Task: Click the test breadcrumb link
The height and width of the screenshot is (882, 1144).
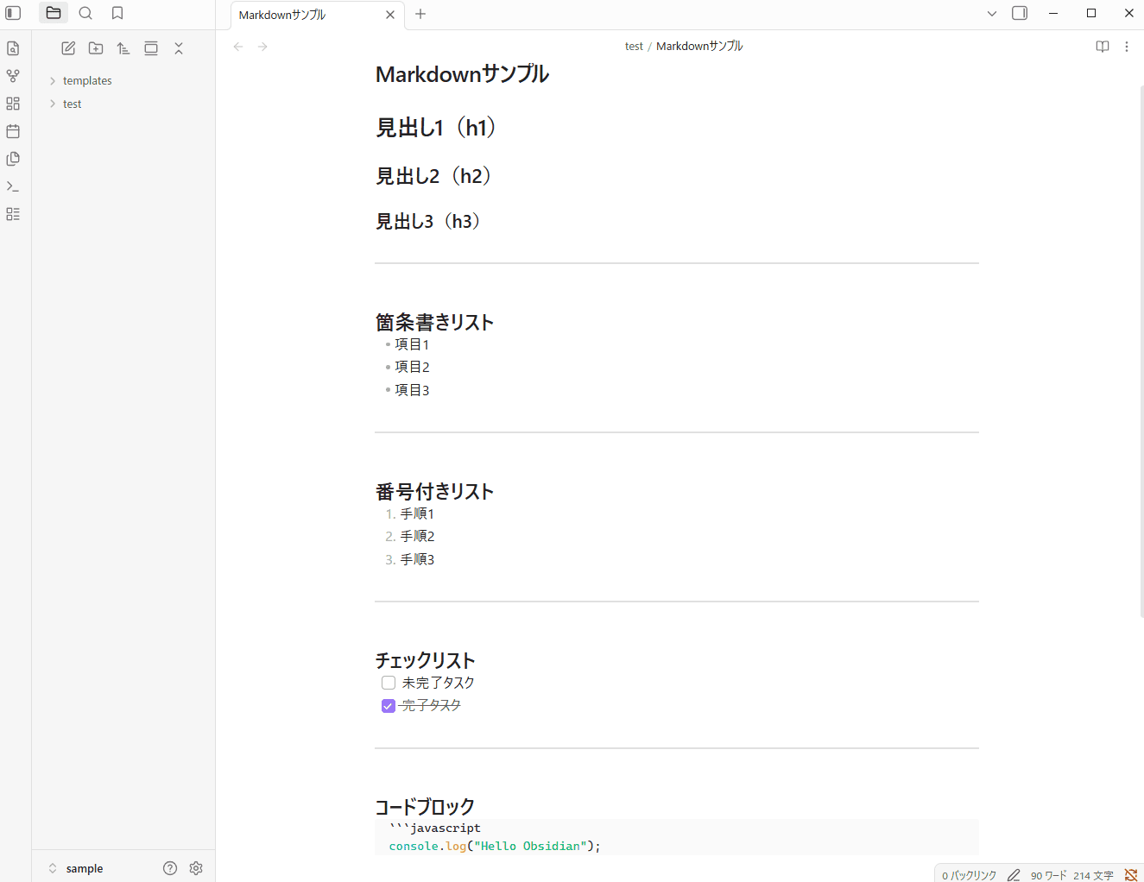Action: pyautogui.click(x=635, y=46)
